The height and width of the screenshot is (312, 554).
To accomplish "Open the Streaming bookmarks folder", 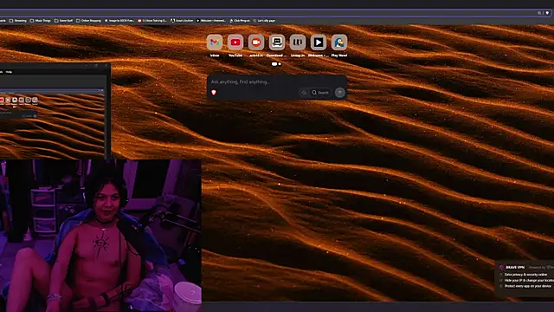I will point(18,21).
